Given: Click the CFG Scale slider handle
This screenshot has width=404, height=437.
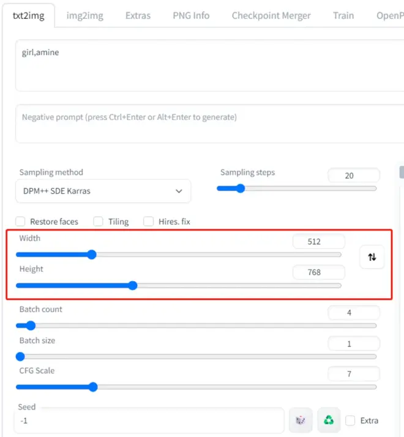Looking at the screenshot, I should pos(93,387).
